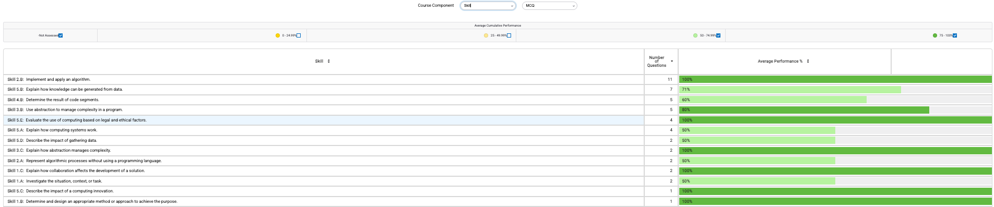Viewport: 994px width, 207px height.
Task: Click the 50% performance bar for Skill 1.A
Action: [x=757, y=181]
